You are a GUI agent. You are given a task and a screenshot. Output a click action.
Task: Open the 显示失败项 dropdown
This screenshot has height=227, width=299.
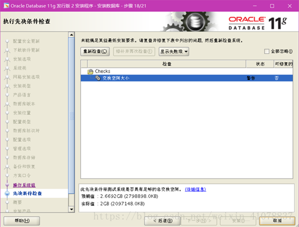(x=174, y=52)
